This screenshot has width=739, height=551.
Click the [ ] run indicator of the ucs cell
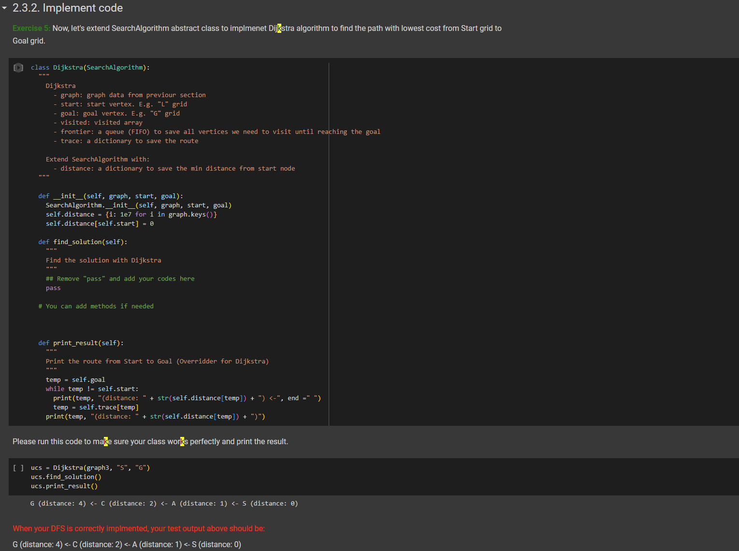[18, 467]
